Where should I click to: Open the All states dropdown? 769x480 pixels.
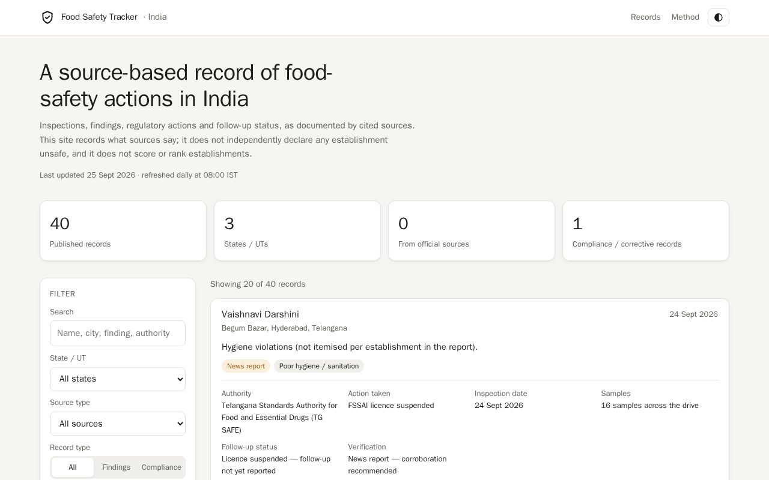tap(118, 379)
